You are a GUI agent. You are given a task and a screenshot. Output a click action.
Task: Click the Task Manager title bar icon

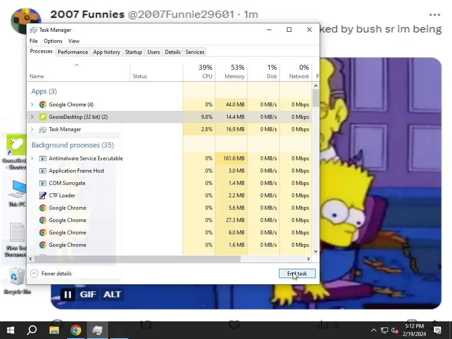34,30
